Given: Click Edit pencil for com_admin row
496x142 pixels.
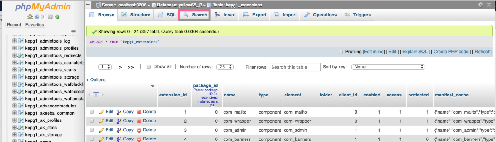Looking at the screenshot, I should [x=102, y=130].
